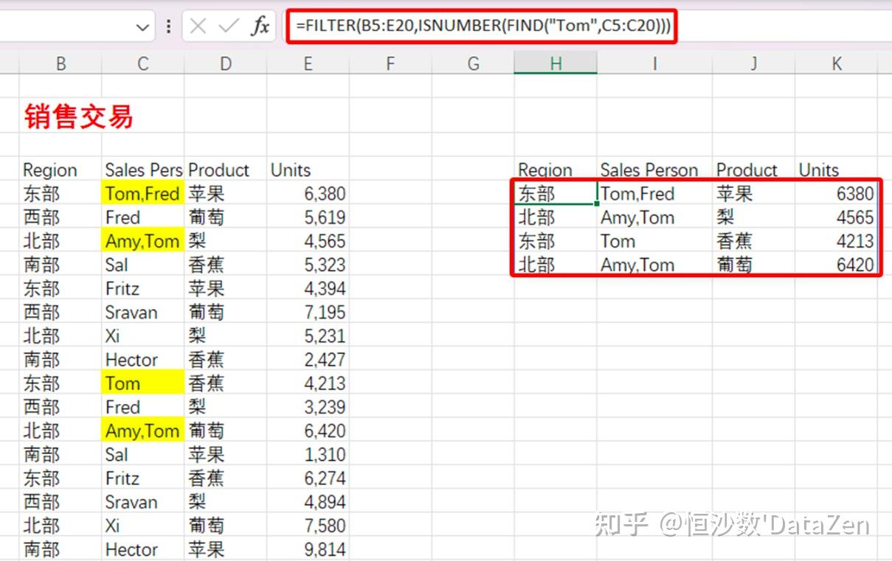892x561 pixels.
Task: Select column E header
Action: point(308,64)
